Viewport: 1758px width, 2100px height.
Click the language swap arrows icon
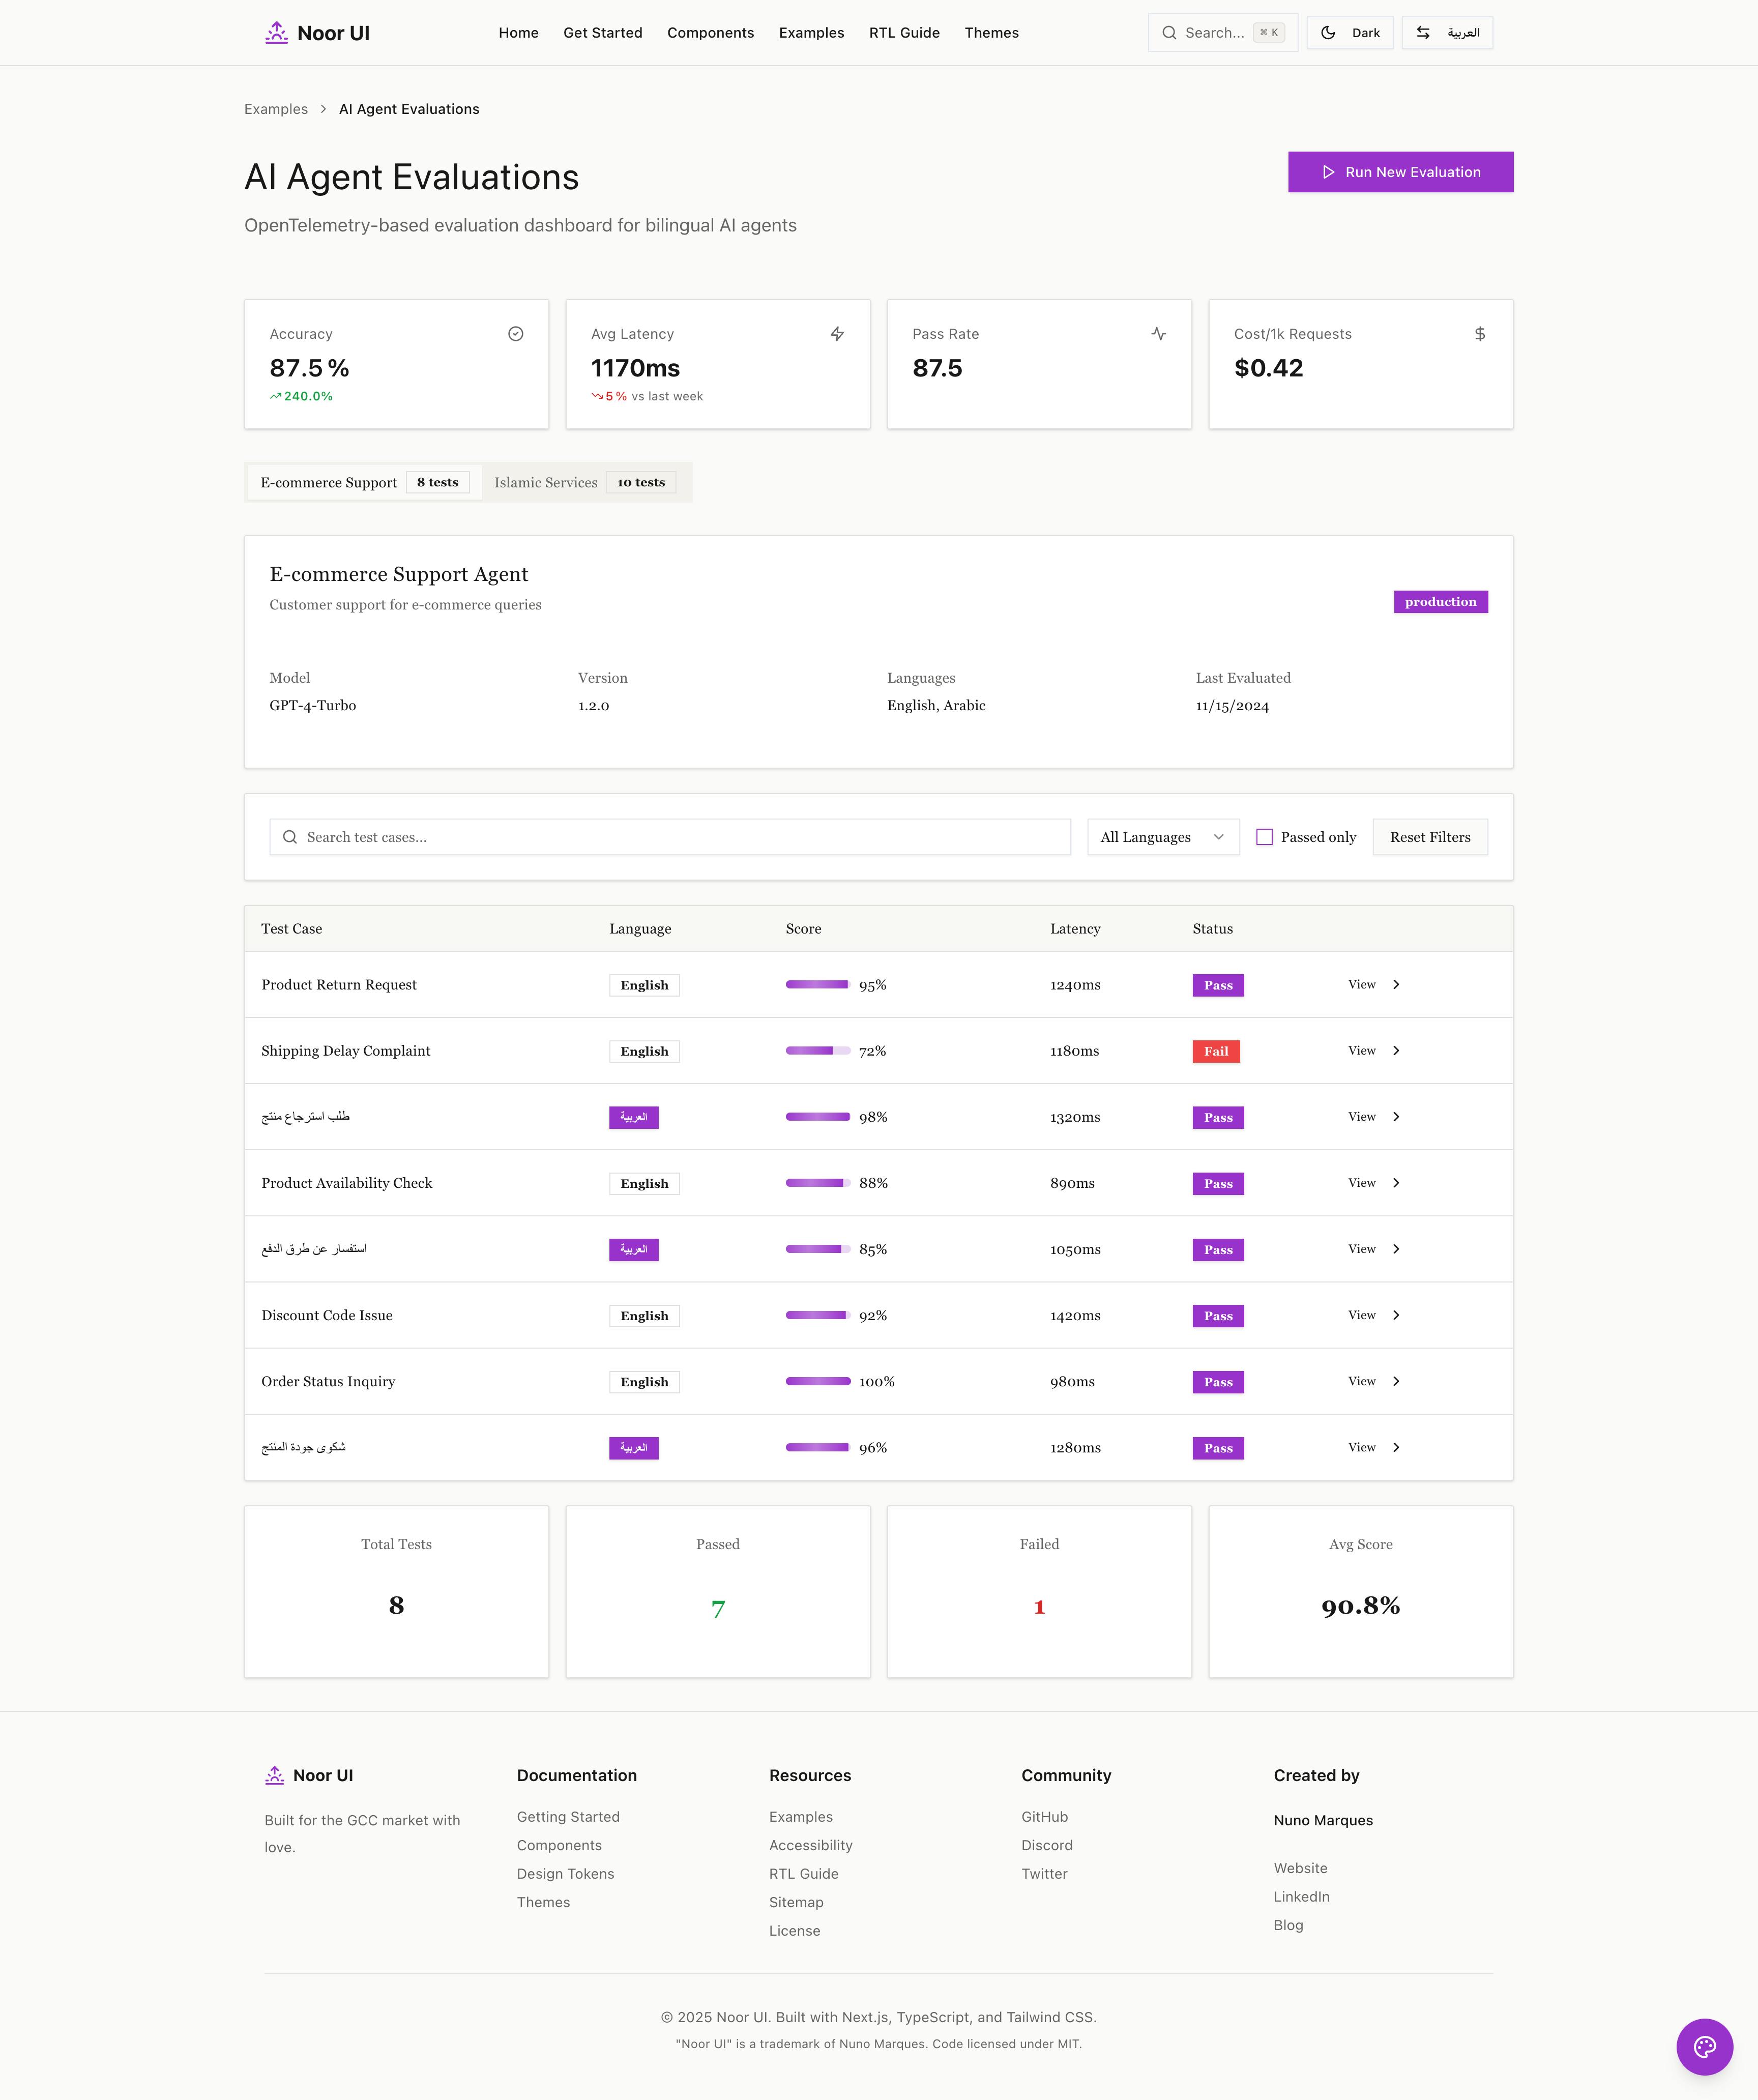coord(1423,33)
